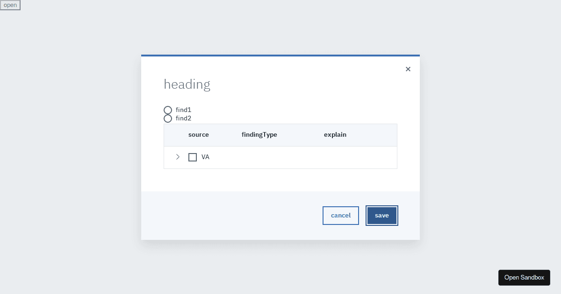Viewport: 561px width, 294px height.
Task: Click the row expansion chevron next to VA
Action: (178, 157)
